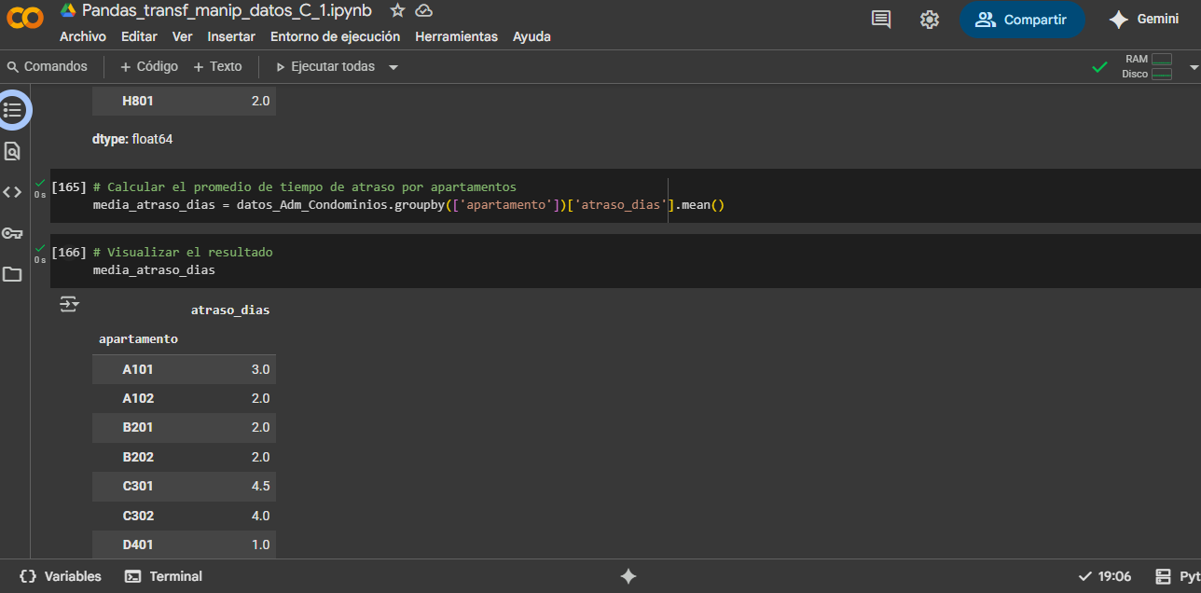Open the Insertar menu
Viewport: 1201px width, 593px height.
coord(231,36)
